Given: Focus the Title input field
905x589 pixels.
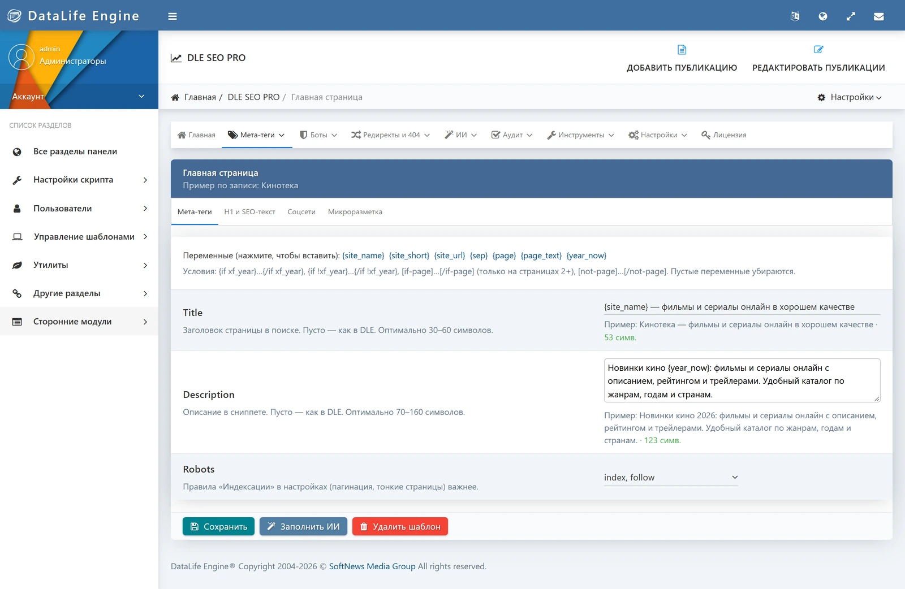Looking at the screenshot, I should click(742, 307).
